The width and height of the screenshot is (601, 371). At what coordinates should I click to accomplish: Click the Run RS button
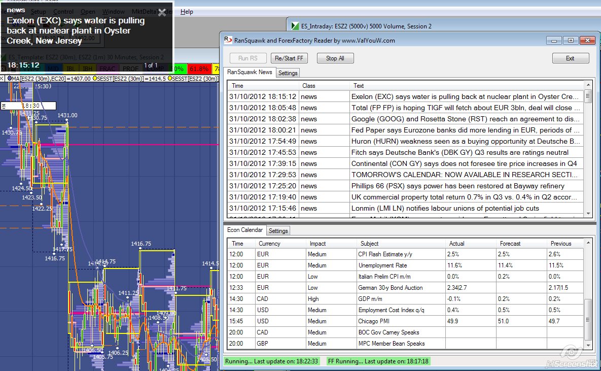248,58
